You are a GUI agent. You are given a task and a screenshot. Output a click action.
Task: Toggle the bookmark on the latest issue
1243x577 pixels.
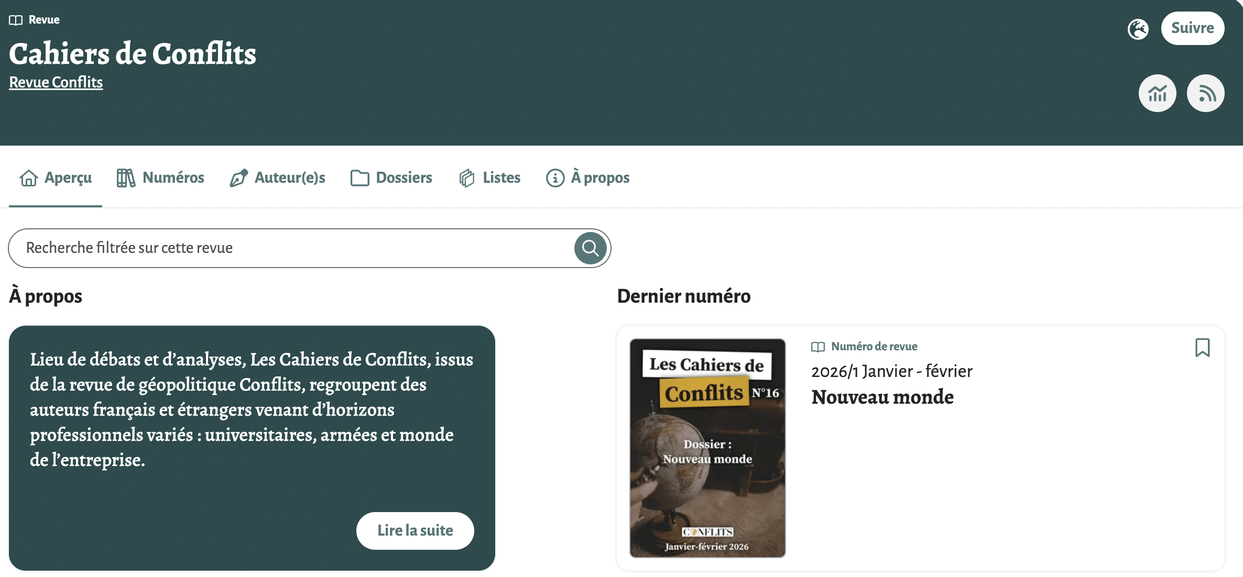(1203, 348)
